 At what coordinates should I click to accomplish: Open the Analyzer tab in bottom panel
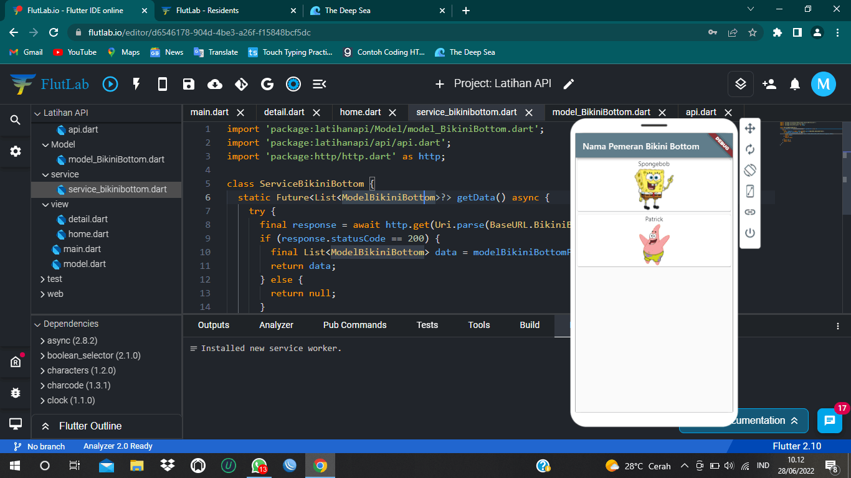point(276,325)
